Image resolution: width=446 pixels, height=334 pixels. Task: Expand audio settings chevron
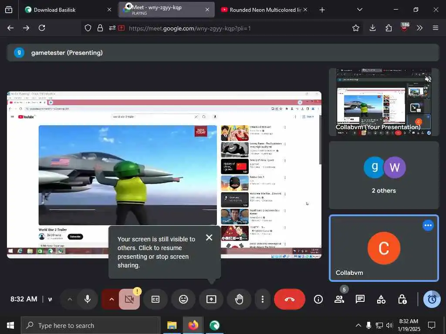pyautogui.click(x=70, y=299)
